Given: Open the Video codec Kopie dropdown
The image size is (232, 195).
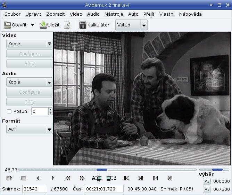Looking at the screenshot, I should tap(30, 44).
